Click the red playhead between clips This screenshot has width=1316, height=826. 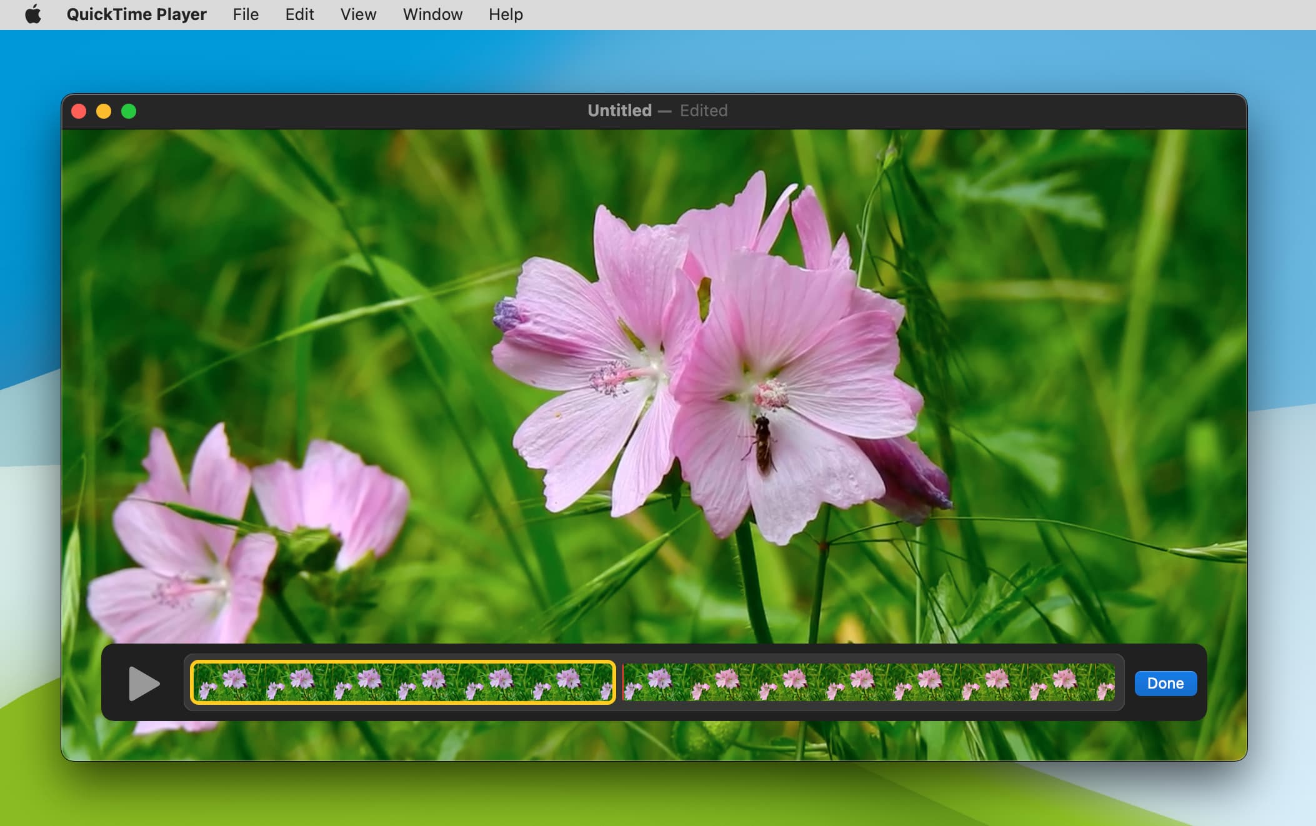tap(622, 682)
